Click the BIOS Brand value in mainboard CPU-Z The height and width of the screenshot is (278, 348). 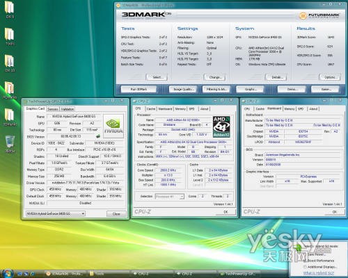[303, 155]
